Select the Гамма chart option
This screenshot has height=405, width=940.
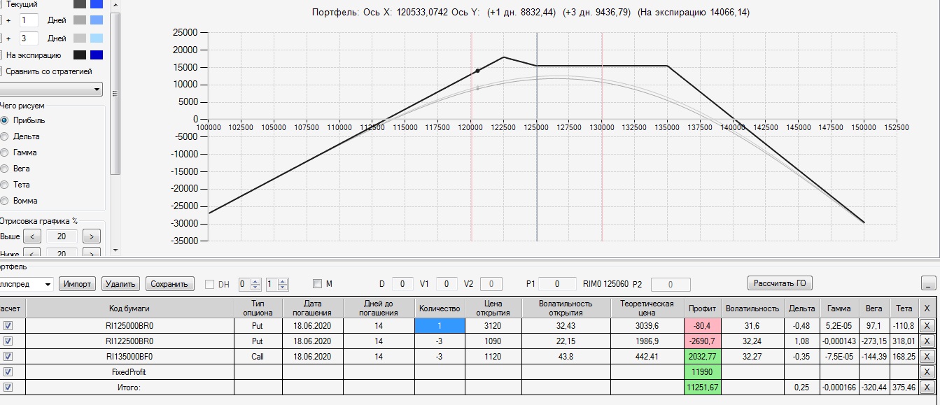pos(4,152)
